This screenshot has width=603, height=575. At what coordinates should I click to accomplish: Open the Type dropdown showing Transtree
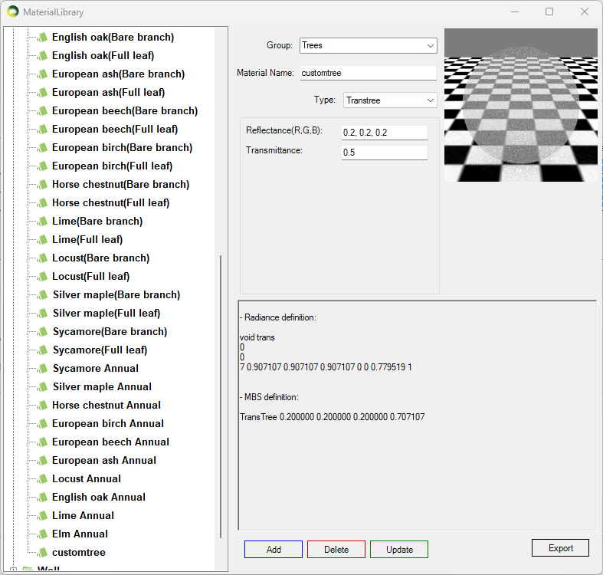point(389,100)
